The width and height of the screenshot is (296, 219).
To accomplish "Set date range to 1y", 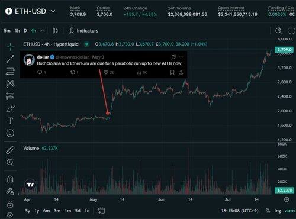I will pos(37,211).
